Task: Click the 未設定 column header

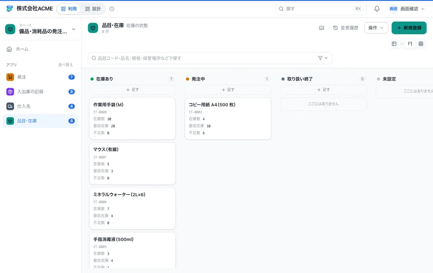Action: pos(389,79)
